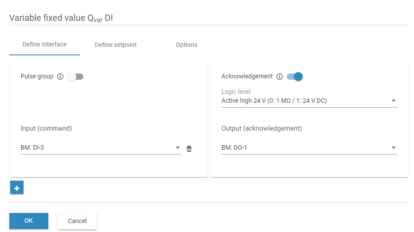The height and width of the screenshot is (232, 414).
Task: Expand the Input (command) dropdown arrow
Action: click(178, 148)
